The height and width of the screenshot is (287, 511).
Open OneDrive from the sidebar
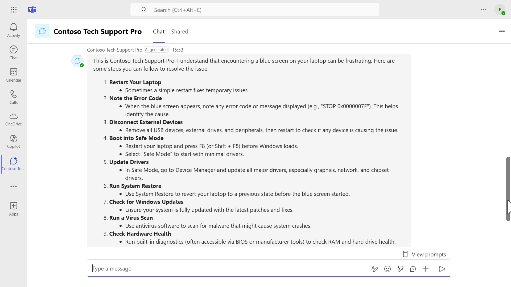[x=13, y=119]
